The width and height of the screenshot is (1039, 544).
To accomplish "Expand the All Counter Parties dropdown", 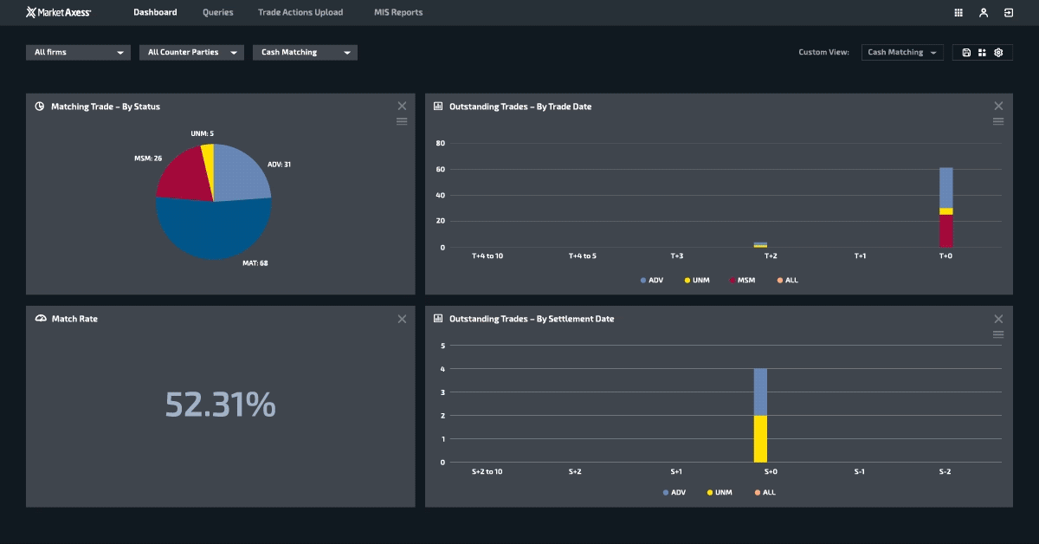I will pyautogui.click(x=191, y=52).
